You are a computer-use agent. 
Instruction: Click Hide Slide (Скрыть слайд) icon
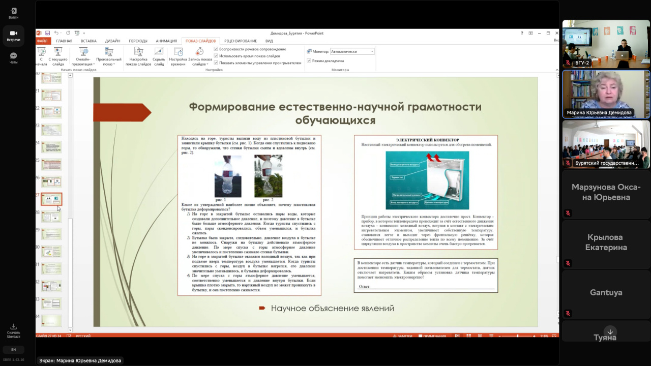[159, 52]
